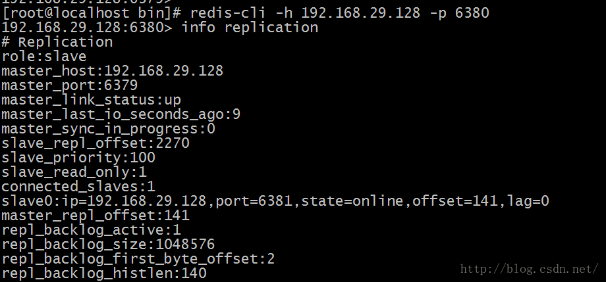Click the 'role:slave' line
Screen dimensions: 606x282
point(43,57)
